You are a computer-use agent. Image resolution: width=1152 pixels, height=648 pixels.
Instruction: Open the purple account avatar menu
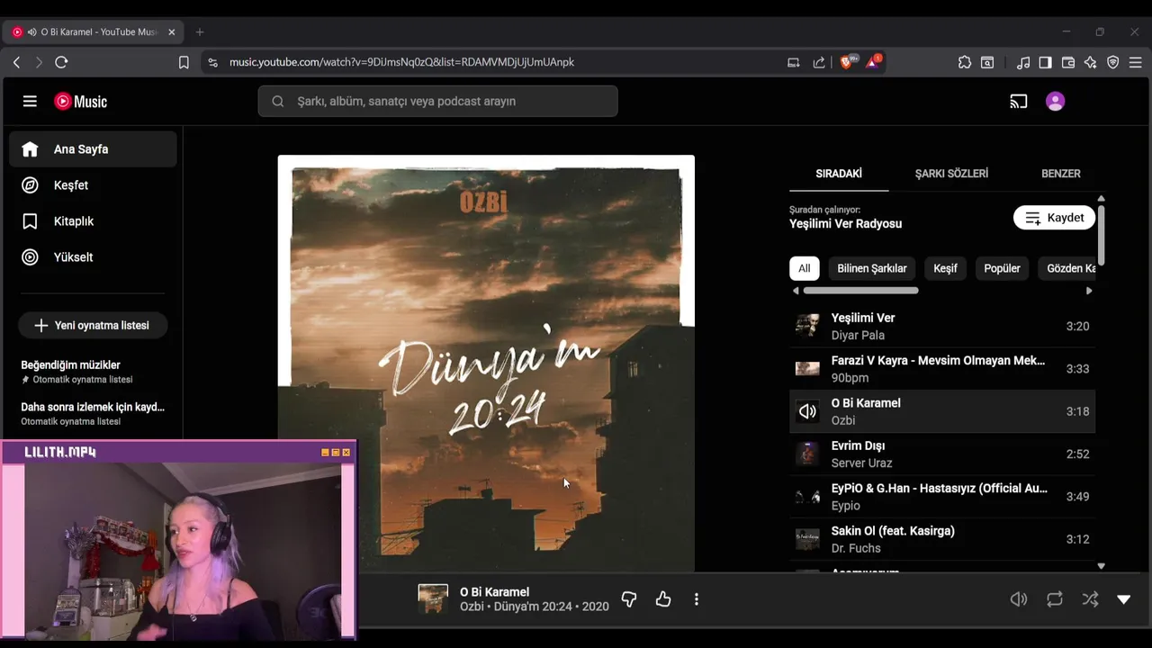1056,102
